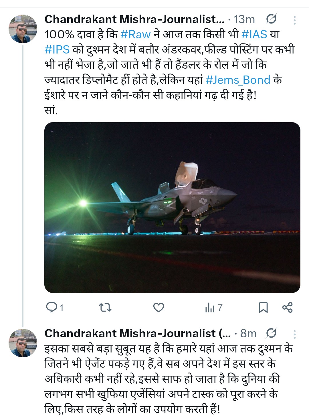
Task: Open Grok icon on first tweet
Action: [x=271, y=19]
